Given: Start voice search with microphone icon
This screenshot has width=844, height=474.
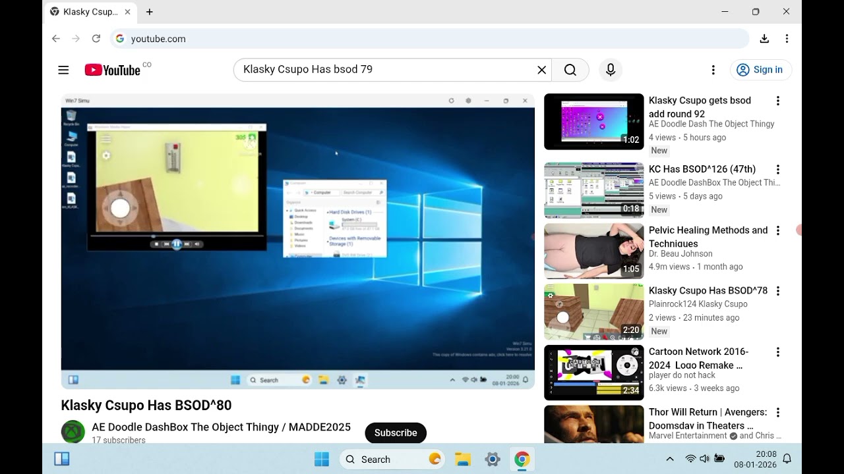Looking at the screenshot, I should pyautogui.click(x=611, y=70).
